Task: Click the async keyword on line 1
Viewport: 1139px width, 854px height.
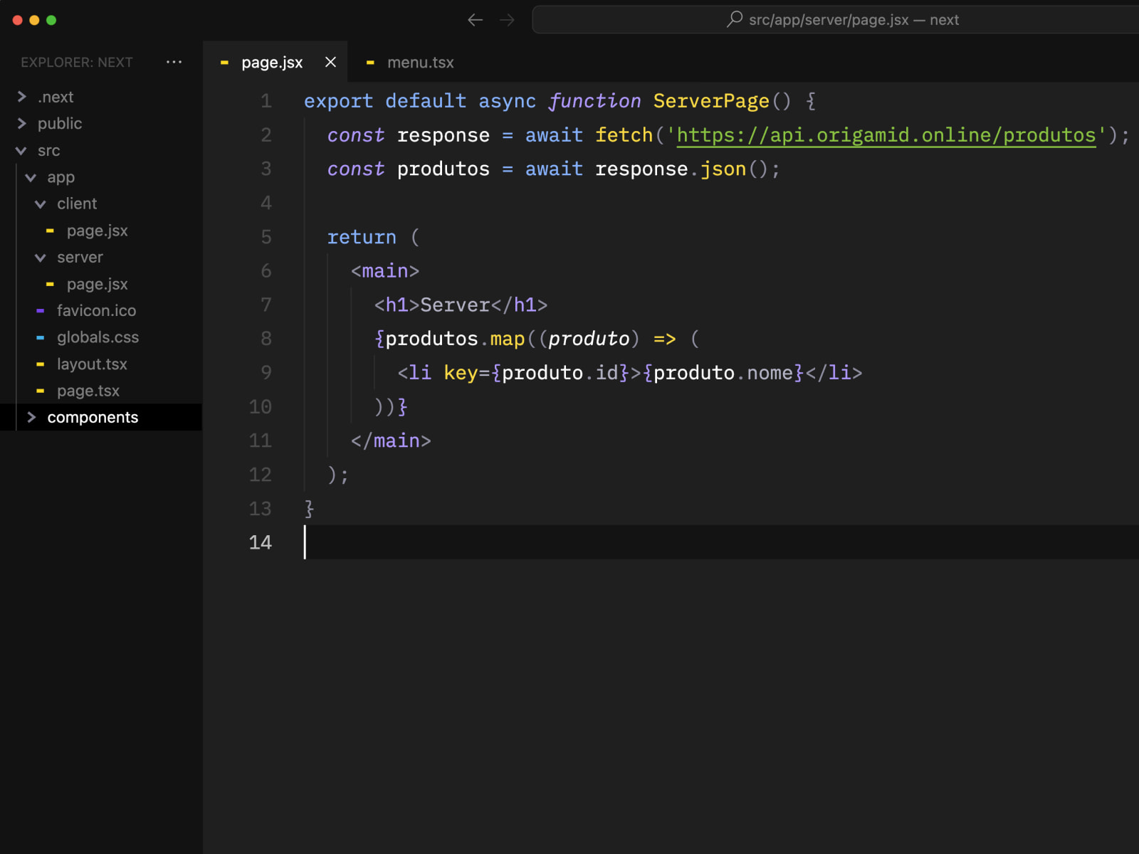Action: [508, 101]
